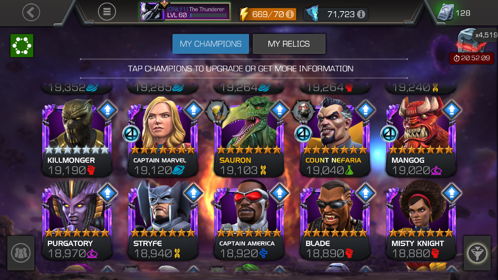Tap upgrade arrow on Misty Knight card

(452, 193)
